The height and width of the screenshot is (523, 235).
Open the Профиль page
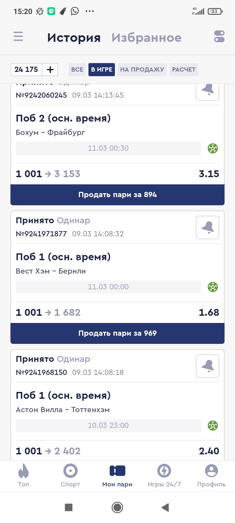pos(211,476)
